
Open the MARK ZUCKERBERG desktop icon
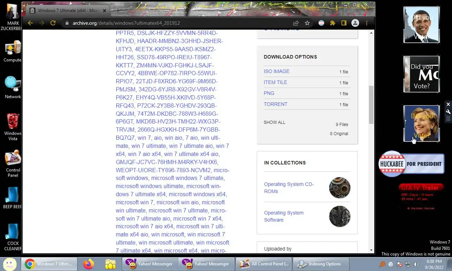[13, 17]
